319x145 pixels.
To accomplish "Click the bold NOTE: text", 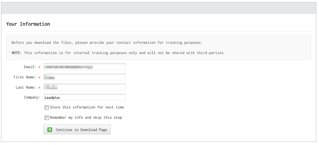I will pyautogui.click(x=16, y=53).
